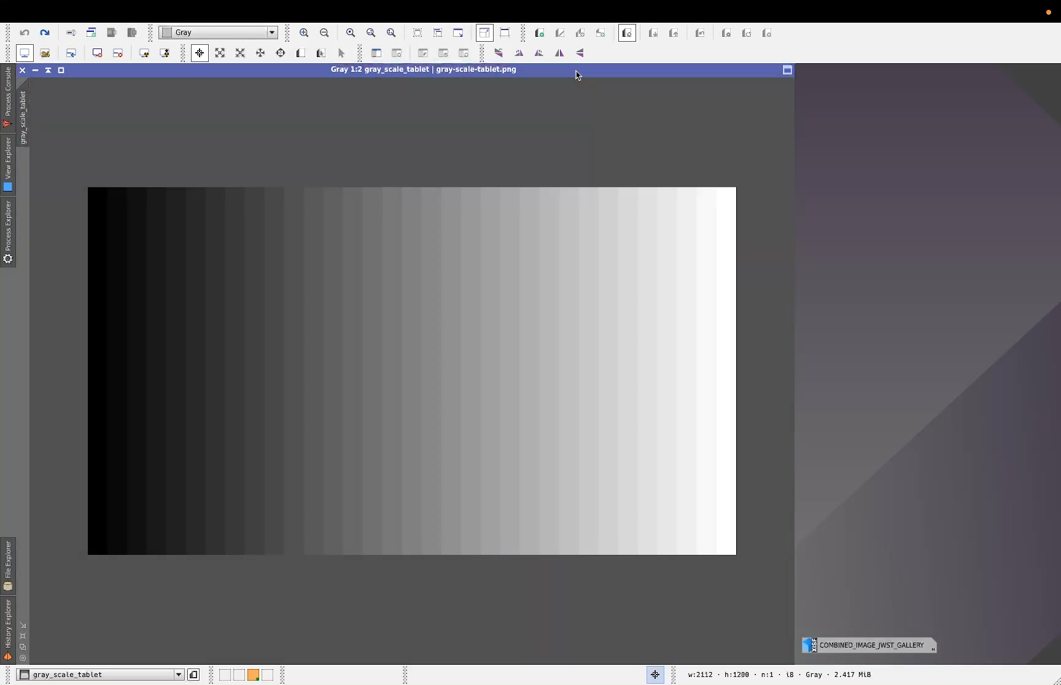
Task: Click the new preview icon with green plus
Action: coord(539,33)
